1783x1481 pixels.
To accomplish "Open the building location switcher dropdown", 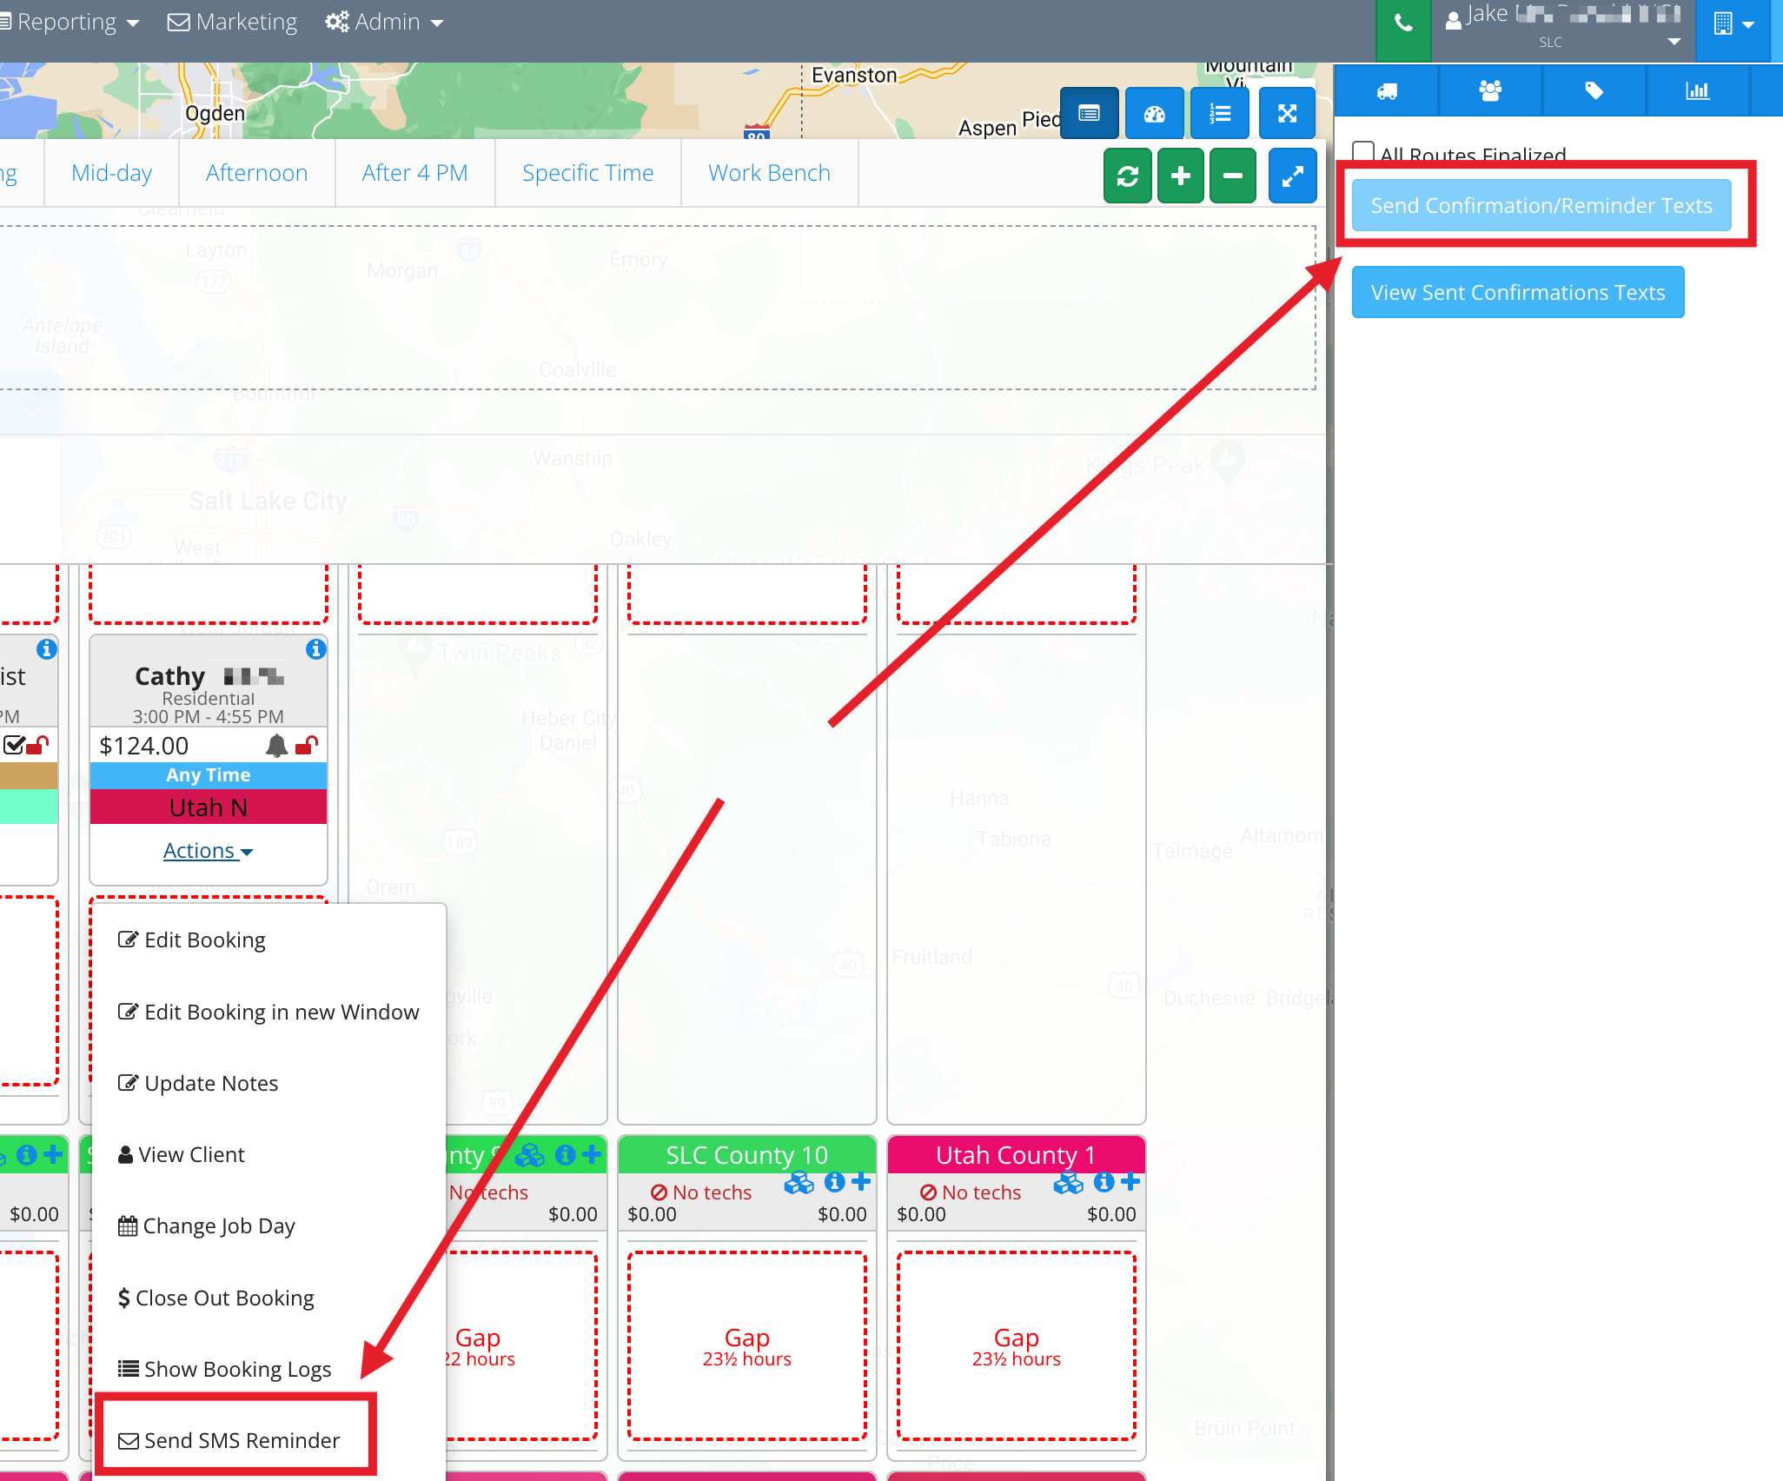I will click(1733, 25).
